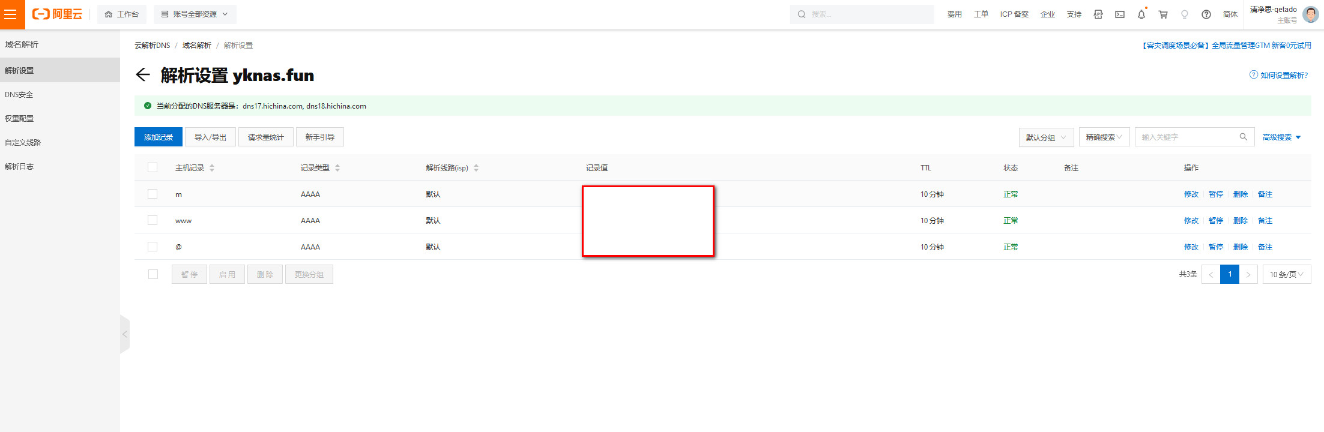Image resolution: width=1324 pixels, height=432 pixels.
Task: Click the back arrow beside 解析设置 title
Action: point(142,75)
